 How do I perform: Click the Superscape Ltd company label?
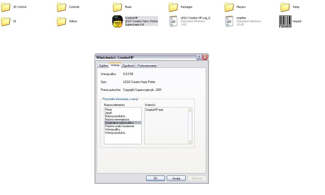point(134,25)
